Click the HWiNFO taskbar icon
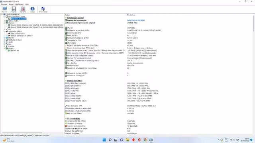This screenshot has width=255, height=143. tap(151, 140)
